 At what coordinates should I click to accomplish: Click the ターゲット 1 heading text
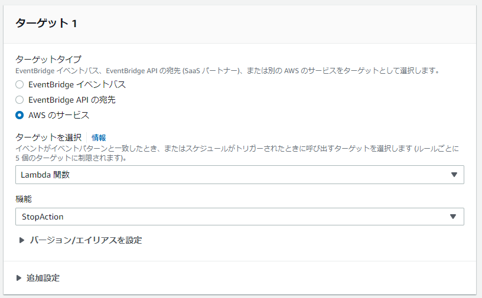point(46,24)
